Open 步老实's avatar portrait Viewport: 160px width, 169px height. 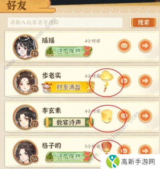26,82
